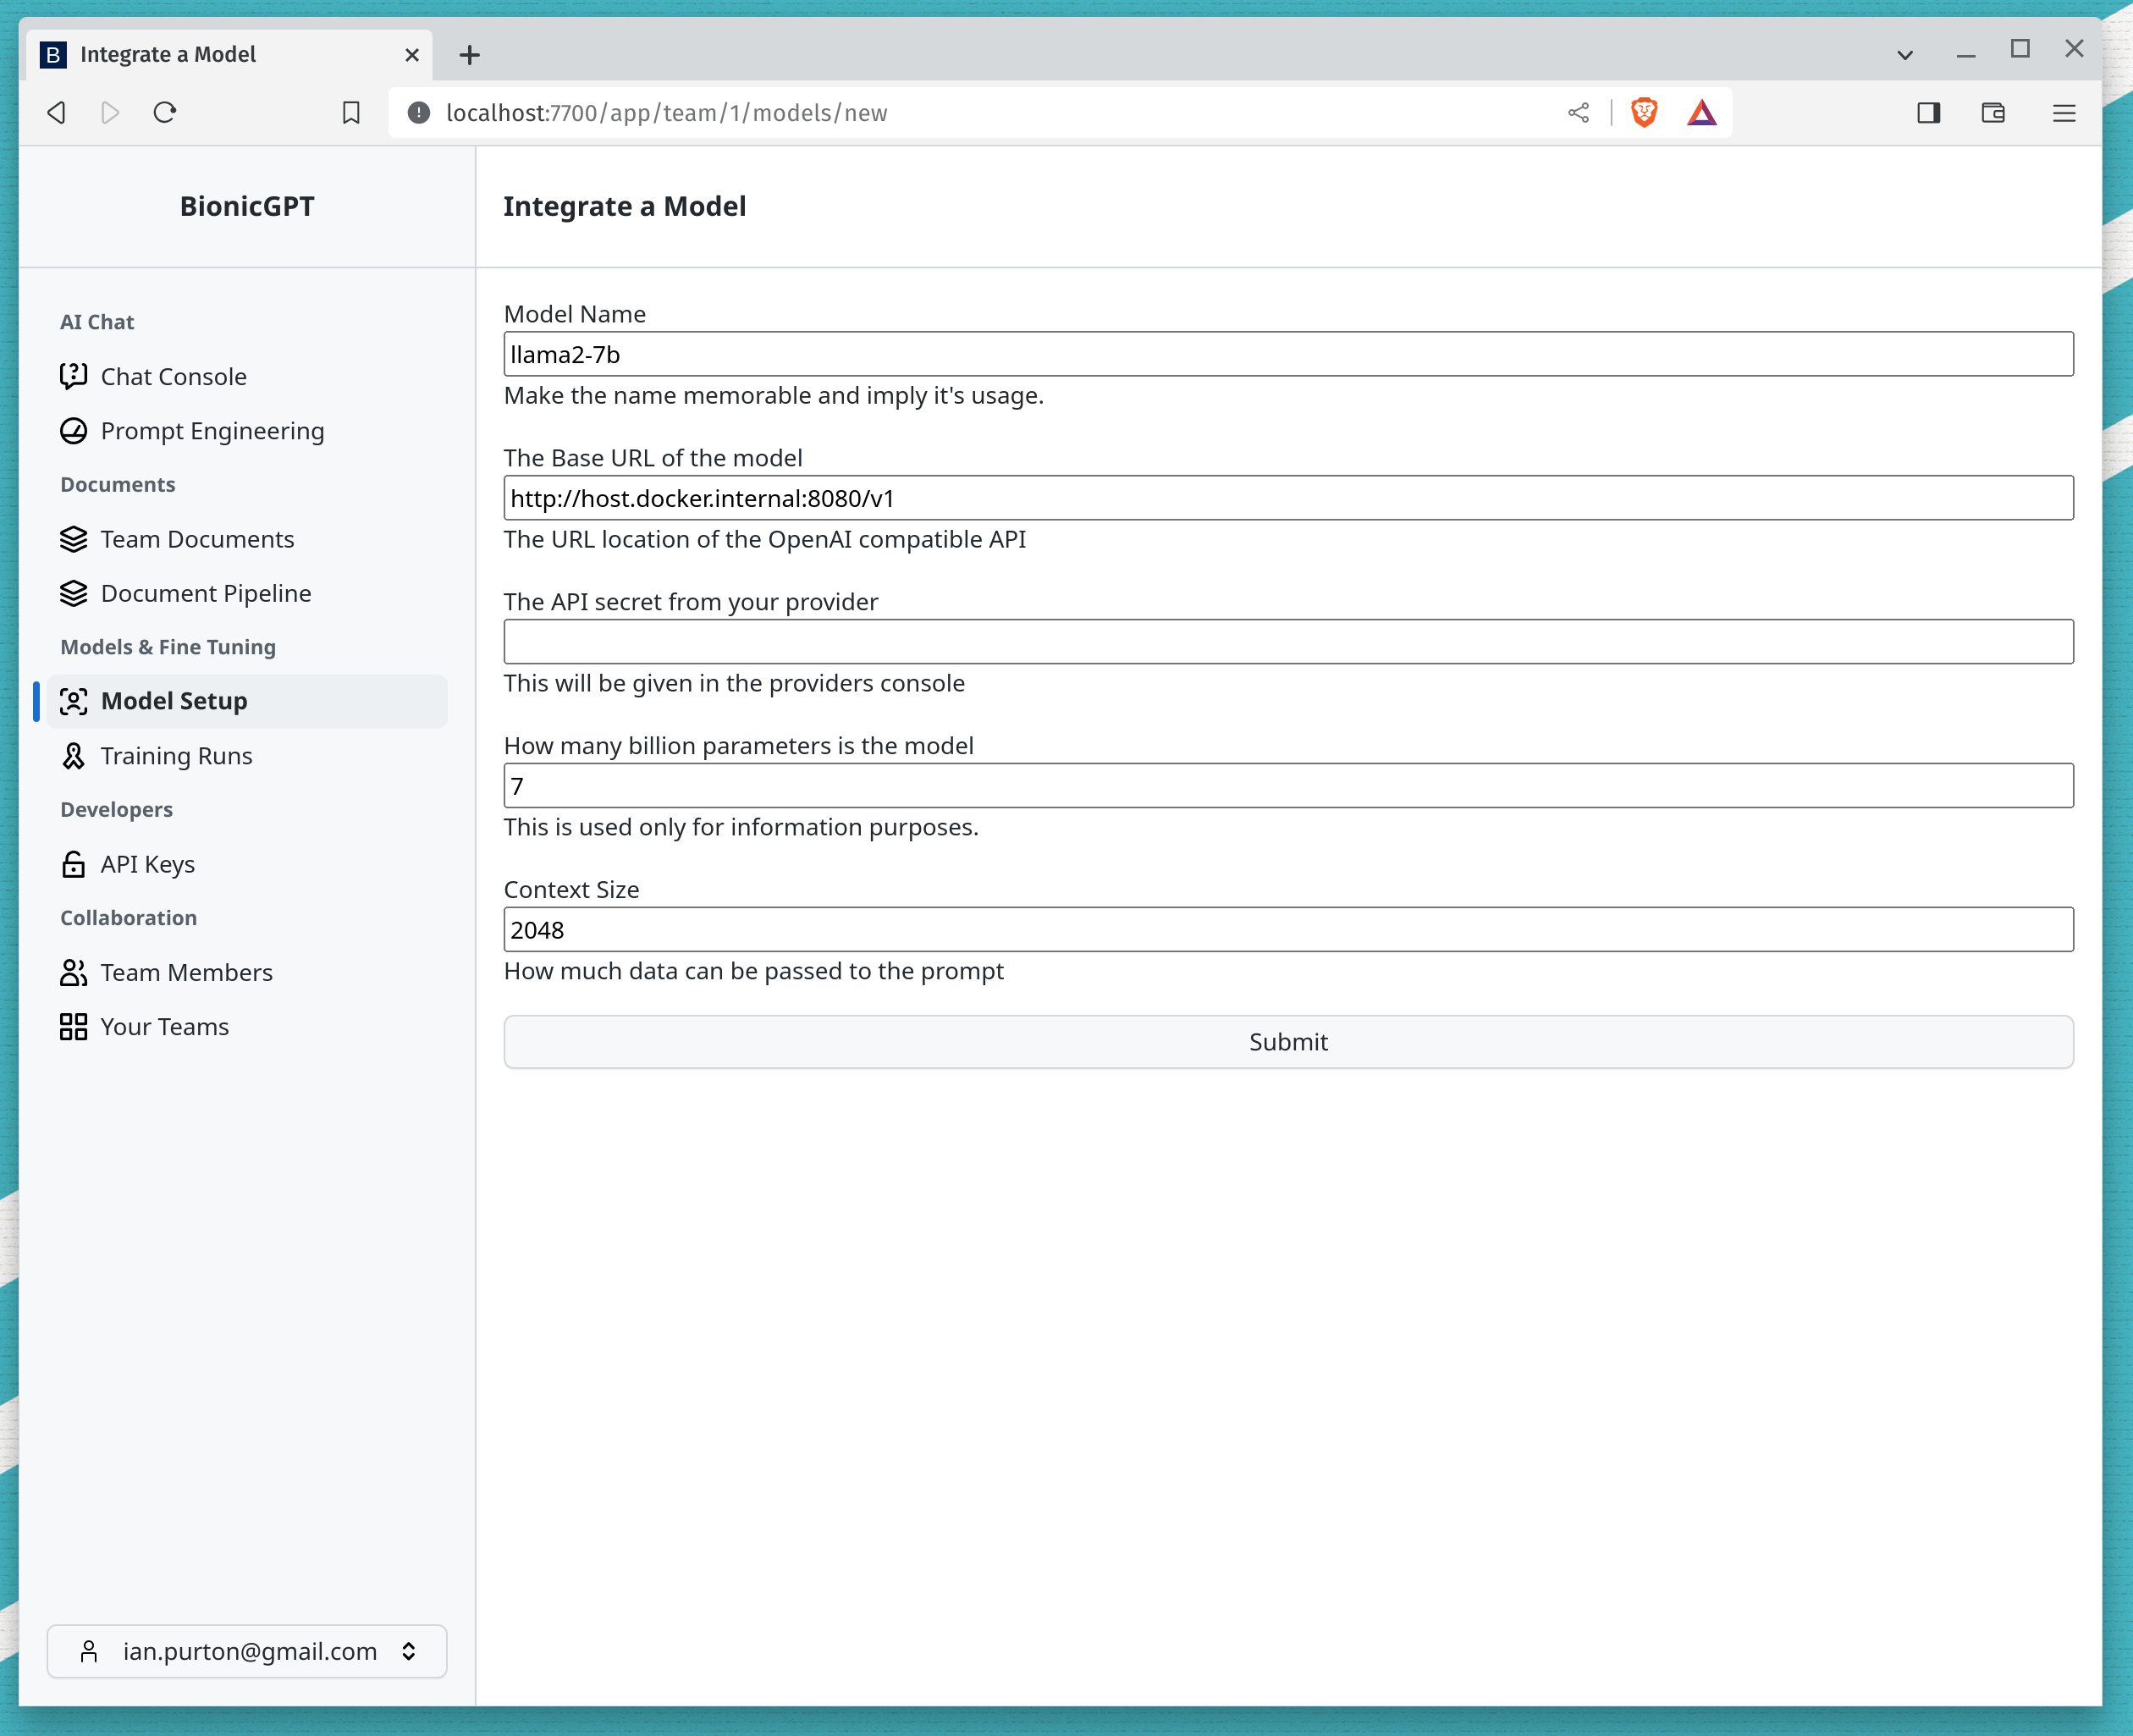Submit the model integration form

tap(1288, 1042)
